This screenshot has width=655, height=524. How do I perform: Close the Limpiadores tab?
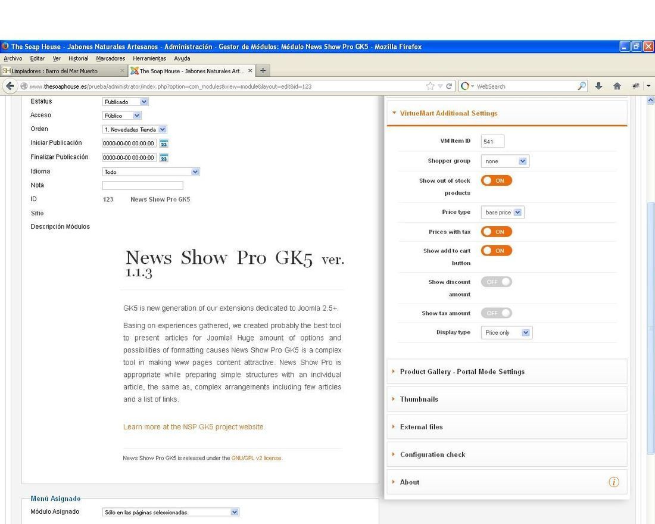[122, 71]
